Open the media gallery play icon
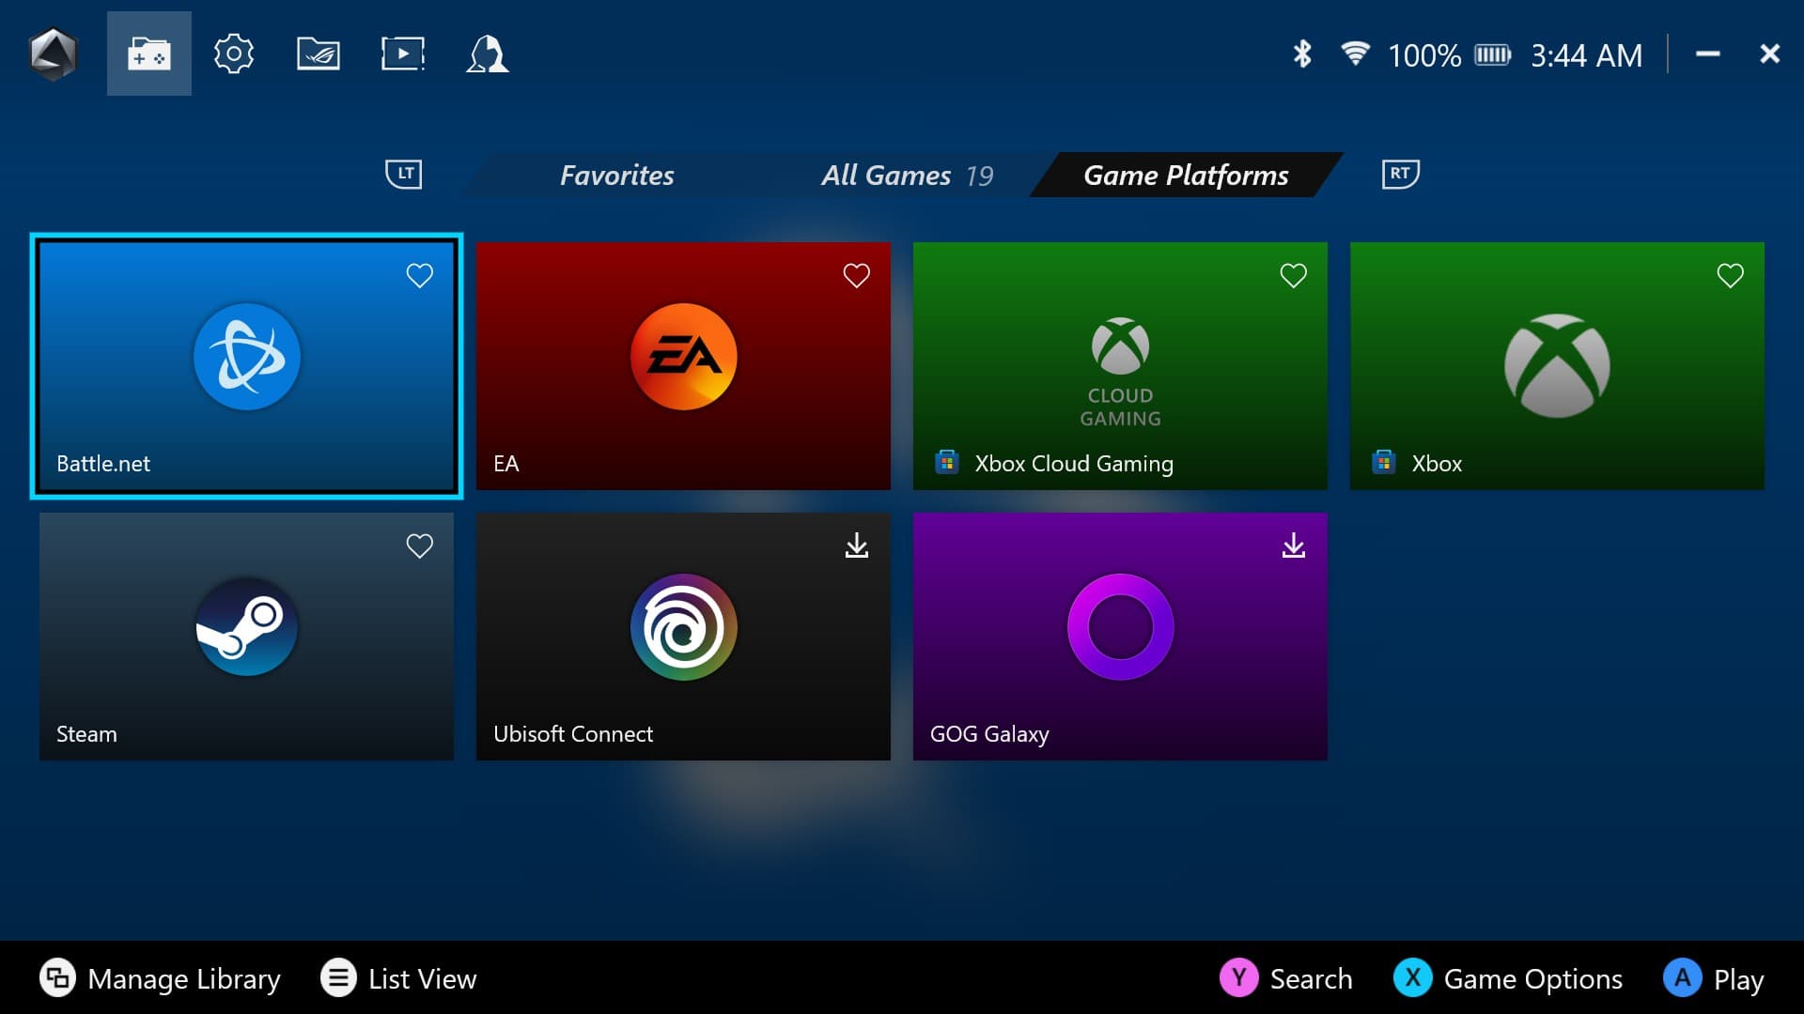The height and width of the screenshot is (1014, 1804). 403,54
